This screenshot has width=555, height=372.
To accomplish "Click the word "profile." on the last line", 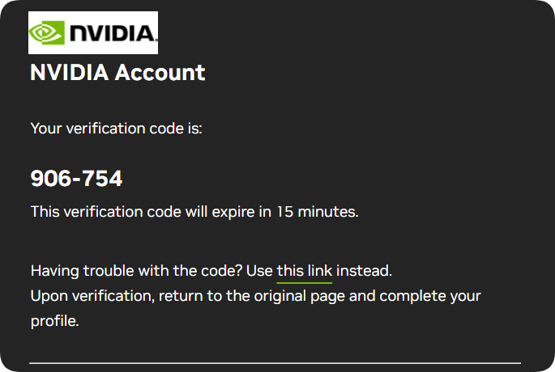I will pos(54,320).
